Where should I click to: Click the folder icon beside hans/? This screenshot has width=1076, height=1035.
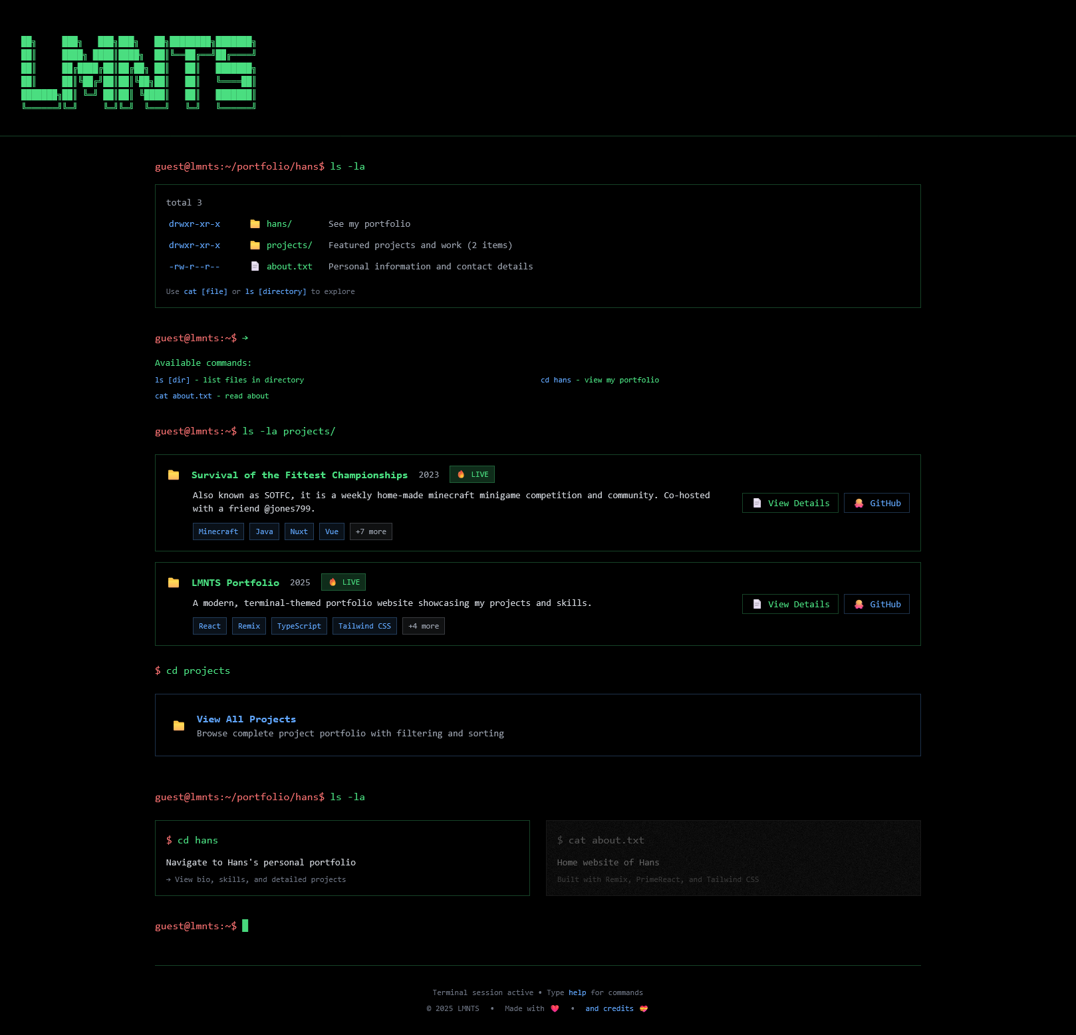pyautogui.click(x=255, y=224)
